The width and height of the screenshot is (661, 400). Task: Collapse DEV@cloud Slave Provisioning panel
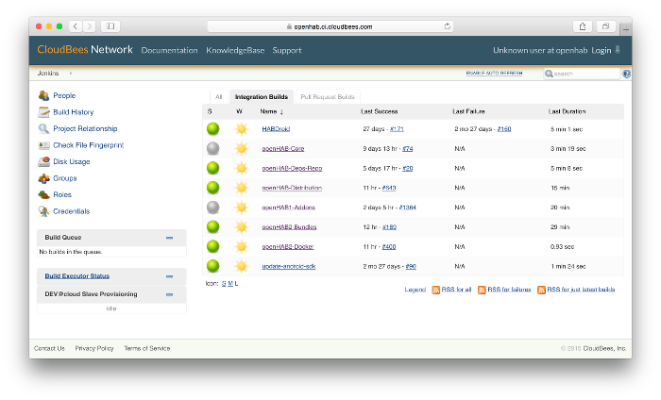169,293
